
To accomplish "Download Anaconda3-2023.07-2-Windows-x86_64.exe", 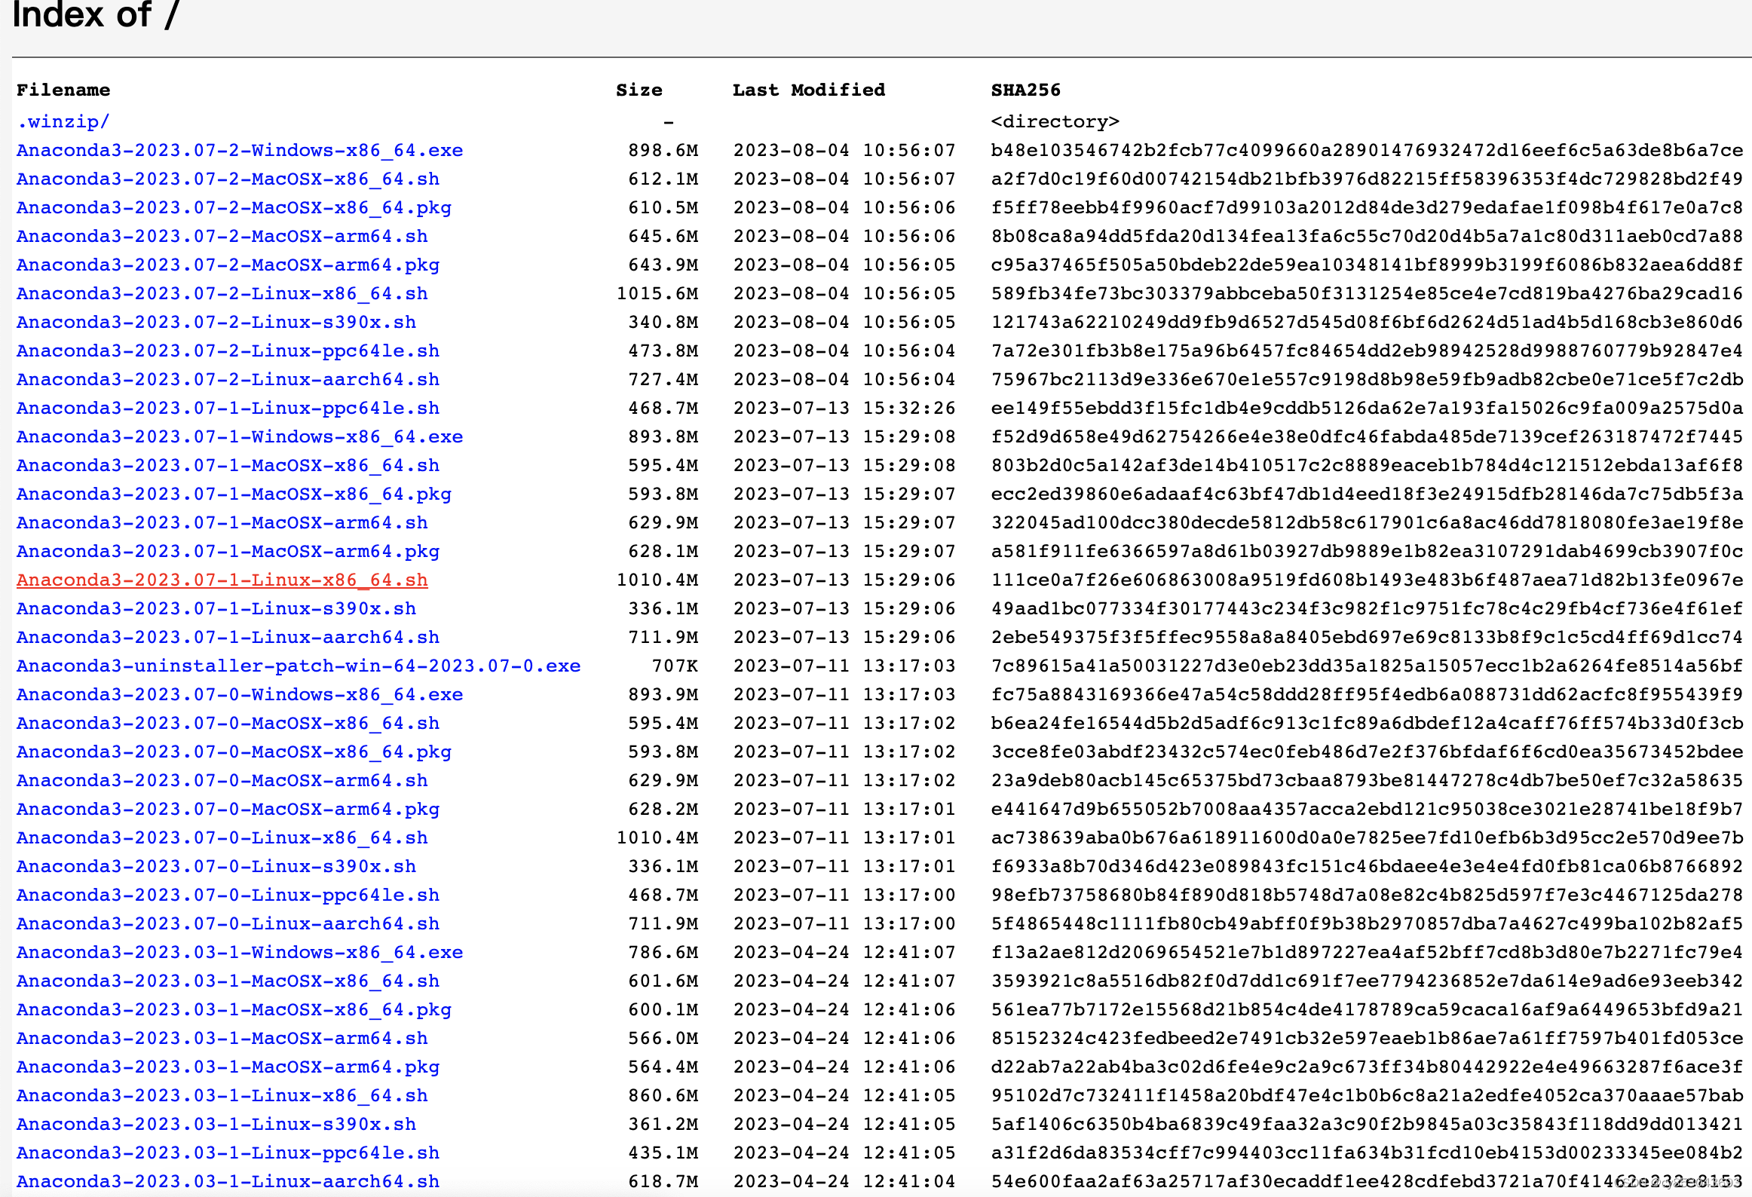I will (x=239, y=150).
